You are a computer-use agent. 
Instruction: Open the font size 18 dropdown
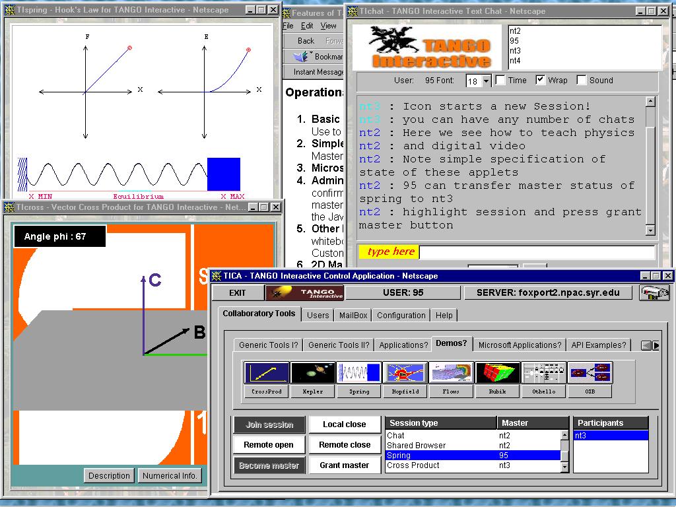pyautogui.click(x=487, y=81)
